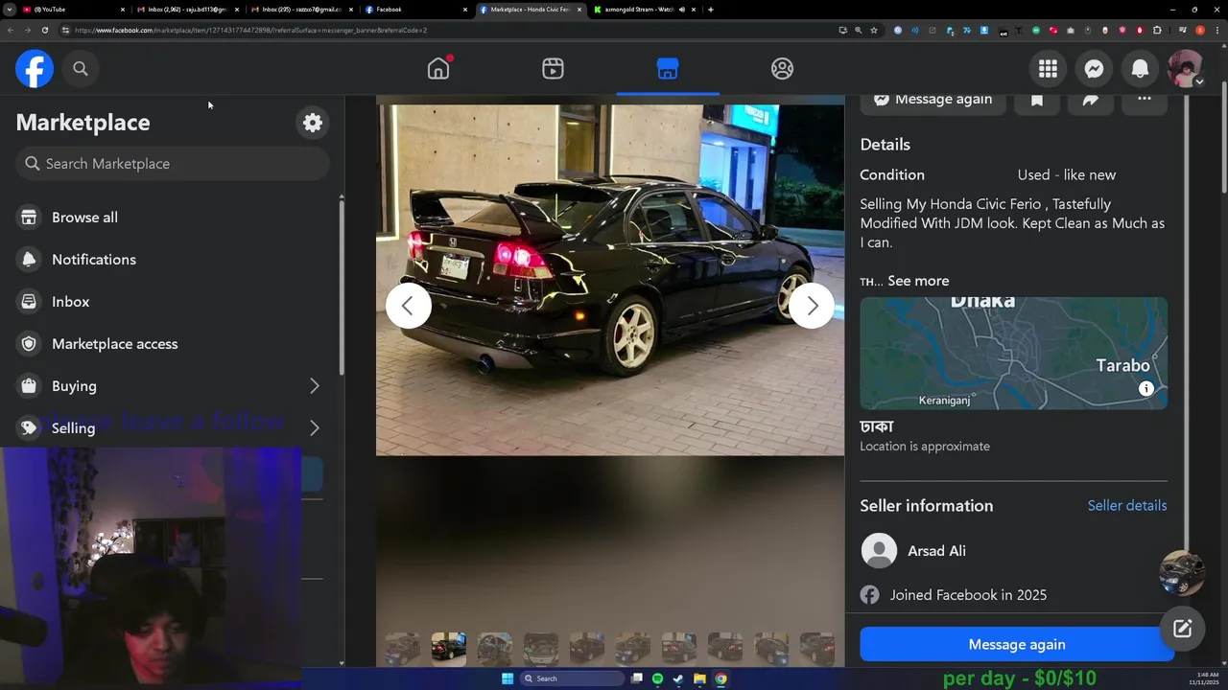Click the Search Marketplace field
This screenshot has height=690, width=1228.
(173, 164)
